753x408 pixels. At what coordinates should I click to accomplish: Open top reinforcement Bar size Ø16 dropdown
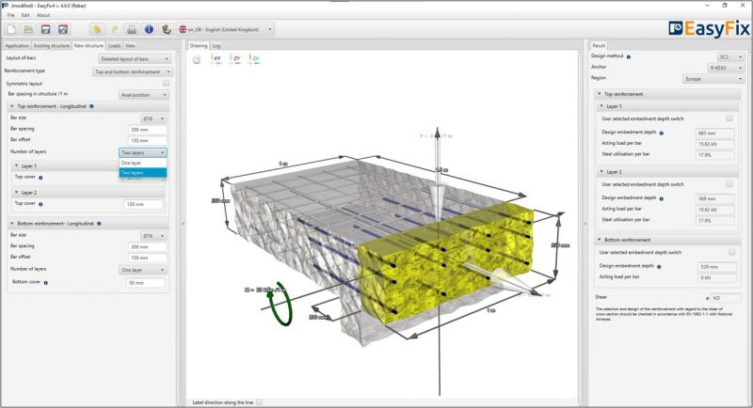(153, 118)
